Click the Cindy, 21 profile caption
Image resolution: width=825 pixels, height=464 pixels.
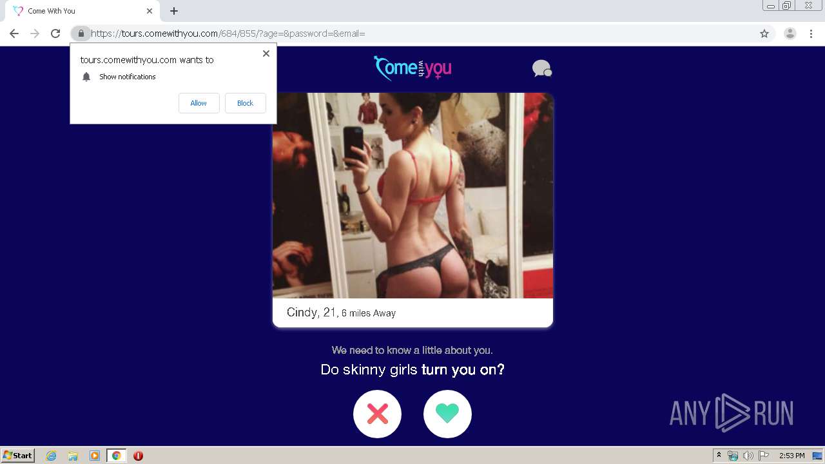pos(341,313)
